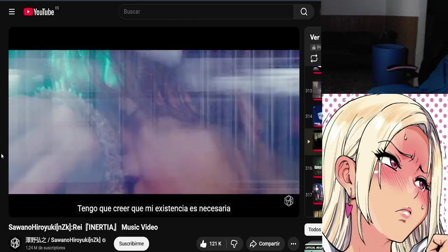The height and width of the screenshot is (252, 448).
Task: Select playlist item 314 vevo thumbnail
Action: pos(317,116)
